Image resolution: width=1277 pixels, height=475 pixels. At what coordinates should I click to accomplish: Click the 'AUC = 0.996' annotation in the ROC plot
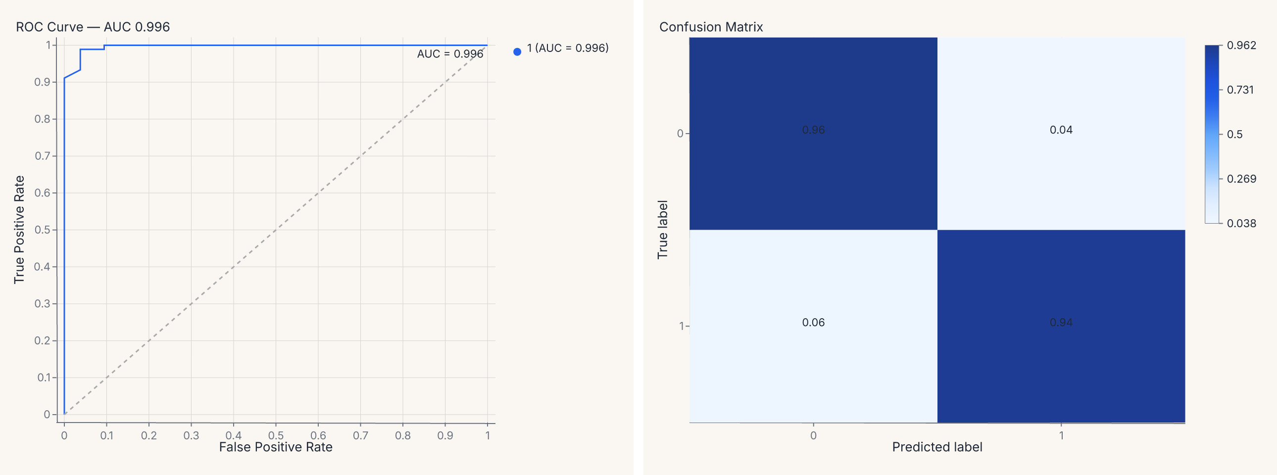[449, 53]
